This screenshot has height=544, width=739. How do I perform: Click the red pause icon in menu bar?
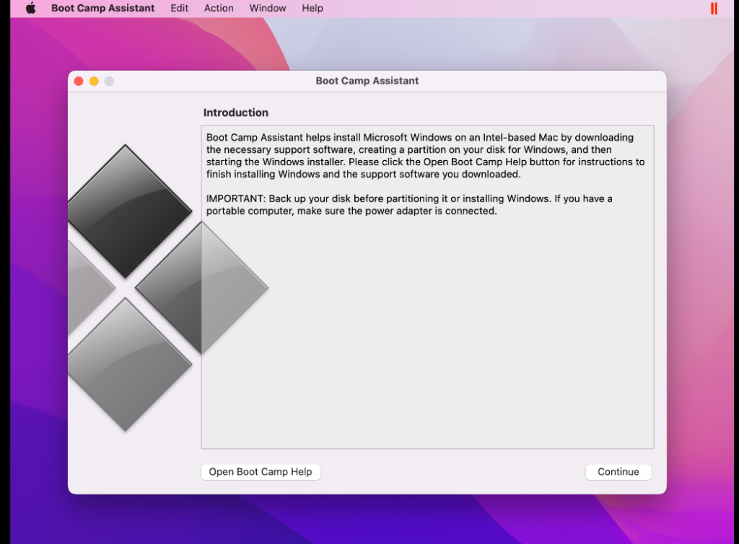[714, 9]
